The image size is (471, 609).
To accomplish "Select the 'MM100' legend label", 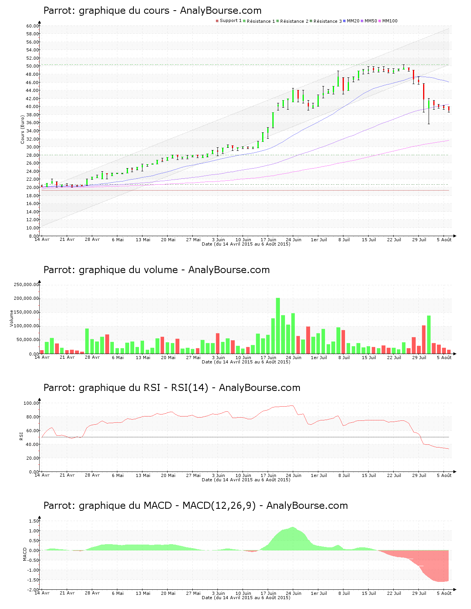I will click(390, 21).
